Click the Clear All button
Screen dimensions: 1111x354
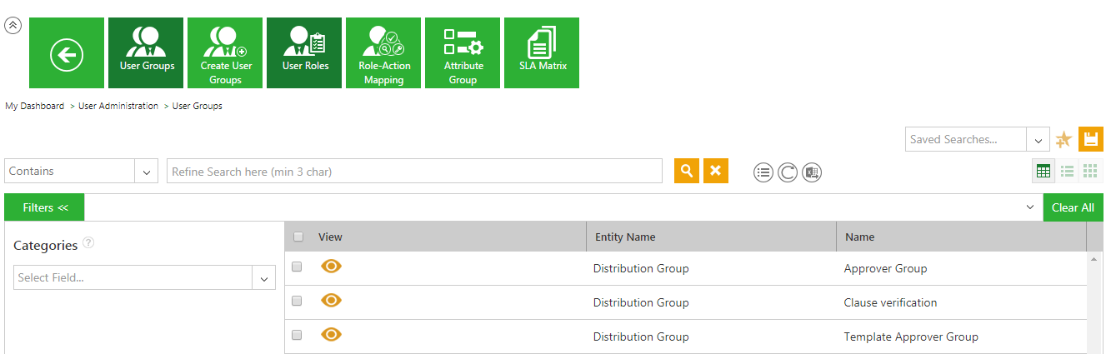1073,207
